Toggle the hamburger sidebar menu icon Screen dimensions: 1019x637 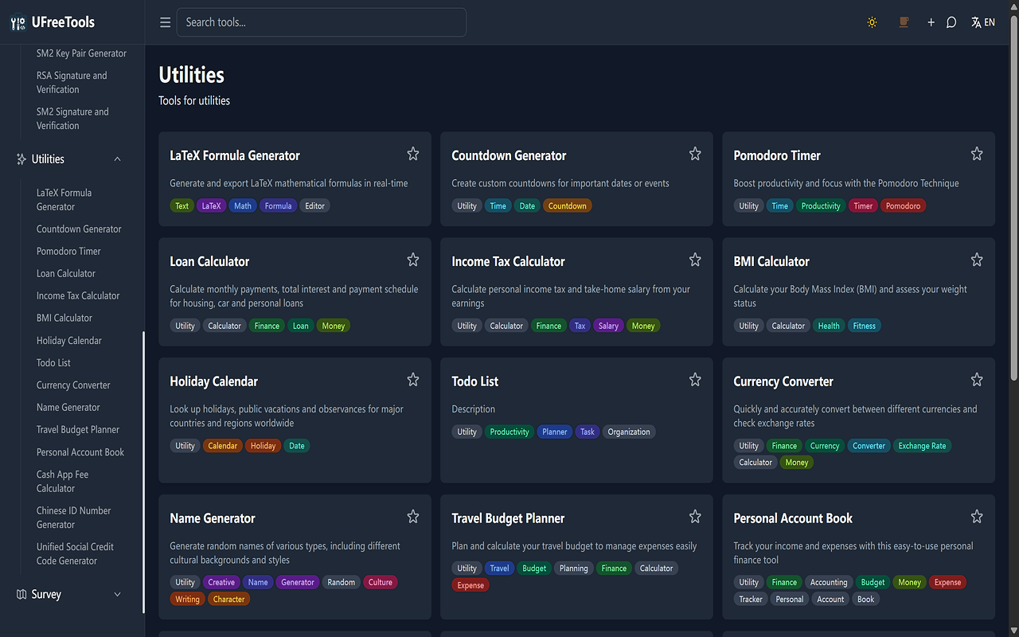[x=166, y=22]
